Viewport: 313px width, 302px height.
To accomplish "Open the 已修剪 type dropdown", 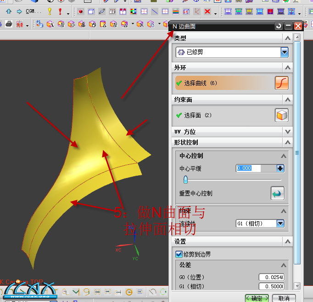I will click(285, 52).
